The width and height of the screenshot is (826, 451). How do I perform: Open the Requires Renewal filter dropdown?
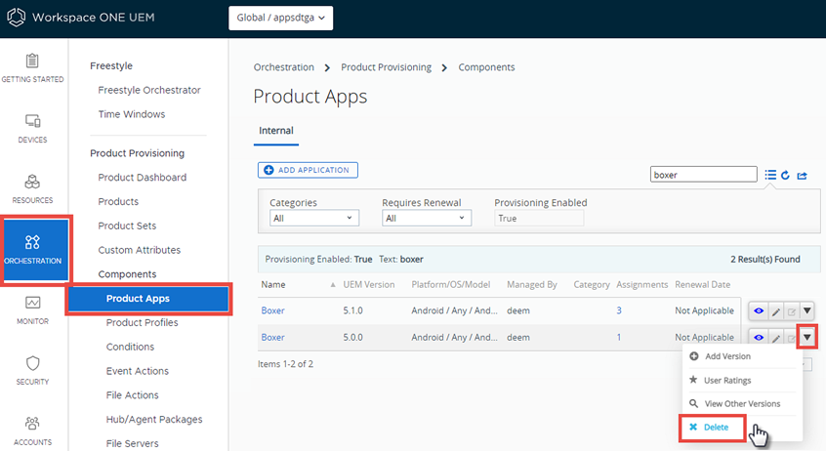[x=426, y=218]
